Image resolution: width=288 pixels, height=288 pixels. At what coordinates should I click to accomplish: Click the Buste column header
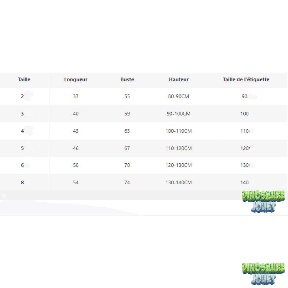point(127,79)
